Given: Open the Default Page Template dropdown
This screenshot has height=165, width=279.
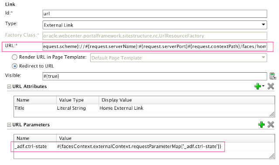Looking at the screenshot, I should point(179,58).
